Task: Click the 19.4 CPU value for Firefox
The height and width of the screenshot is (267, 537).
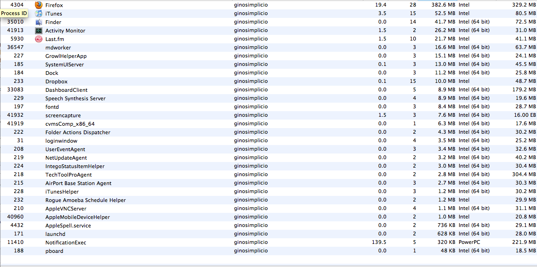Action: point(381,5)
